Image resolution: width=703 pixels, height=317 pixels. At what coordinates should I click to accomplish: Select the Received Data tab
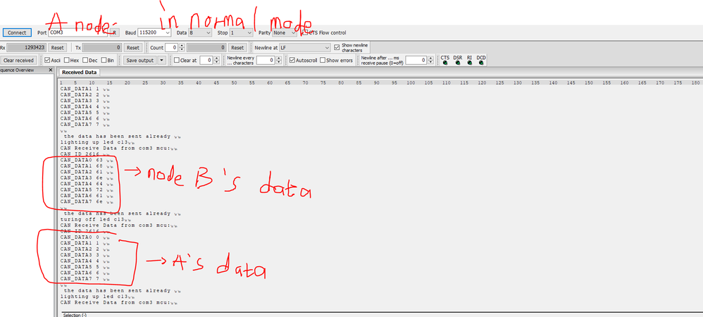coord(79,72)
